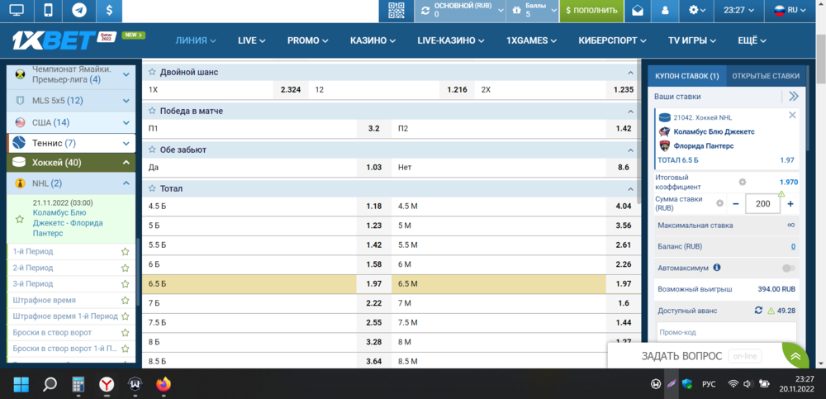Favorite the 3-й Период star
This screenshot has width=826, height=399.
(x=125, y=283)
